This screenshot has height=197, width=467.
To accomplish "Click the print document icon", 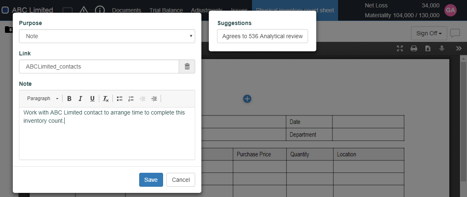I will pos(414,48).
